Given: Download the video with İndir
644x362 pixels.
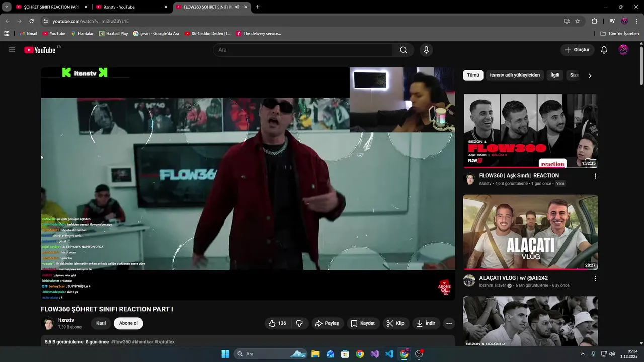Looking at the screenshot, I should (426, 323).
